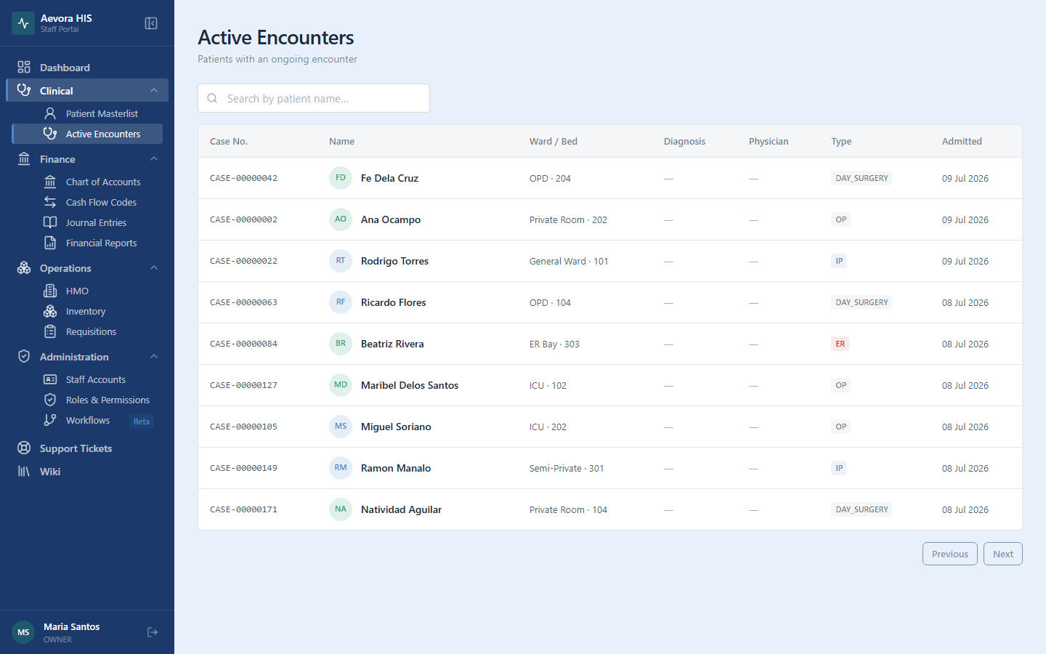1046x654 pixels.
Task: Click ER Bay · 303 ward cell
Action: 554,344
